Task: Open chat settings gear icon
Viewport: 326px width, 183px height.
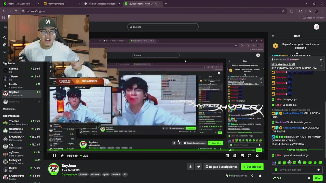Action: coord(309,178)
